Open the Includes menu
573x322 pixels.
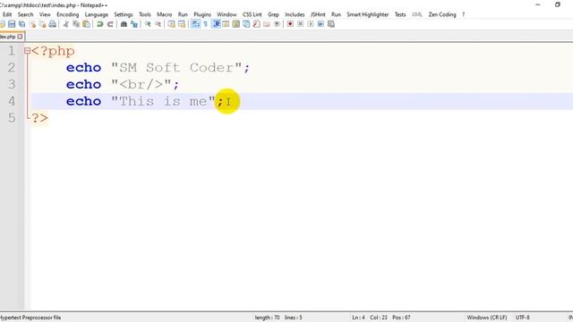click(295, 14)
